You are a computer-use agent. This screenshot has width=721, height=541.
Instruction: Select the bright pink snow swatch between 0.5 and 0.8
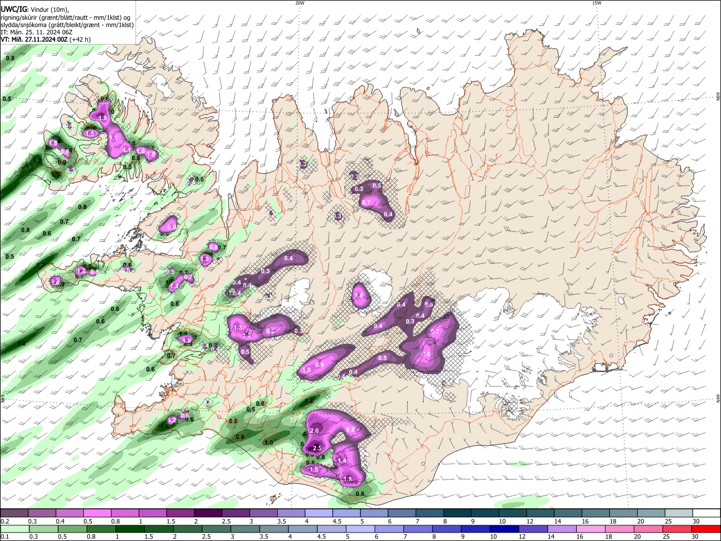tap(97, 513)
